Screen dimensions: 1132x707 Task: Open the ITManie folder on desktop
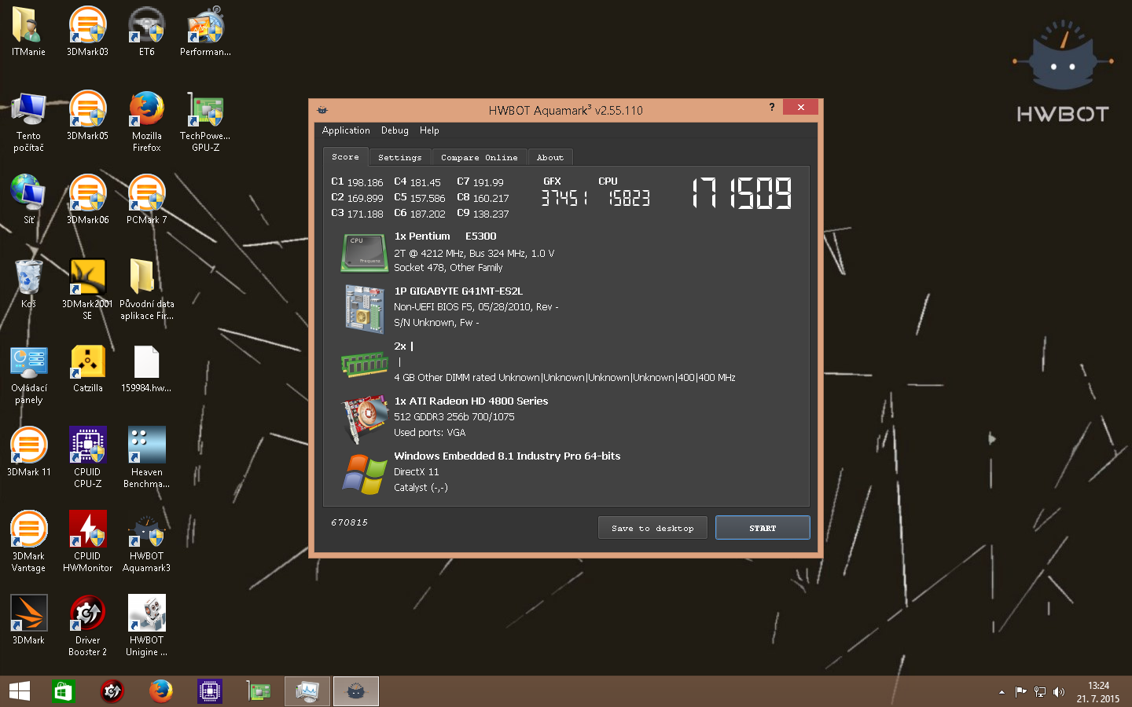coord(28,31)
